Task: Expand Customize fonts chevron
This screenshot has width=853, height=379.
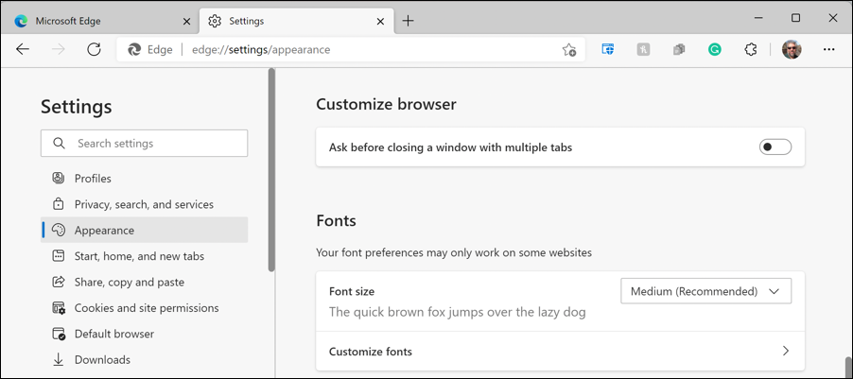Action: pyautogui.click(x=786, y=351)
